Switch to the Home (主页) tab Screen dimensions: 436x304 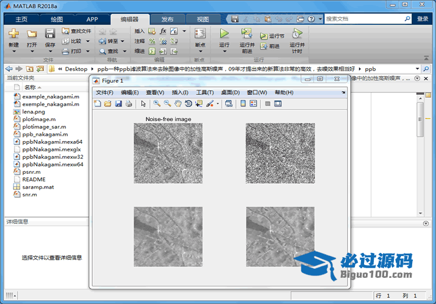tap(21, 19)
